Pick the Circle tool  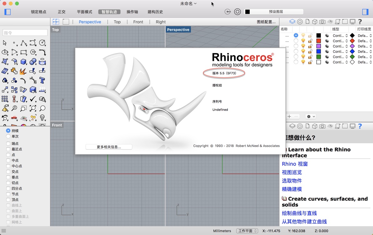point(42,43)
